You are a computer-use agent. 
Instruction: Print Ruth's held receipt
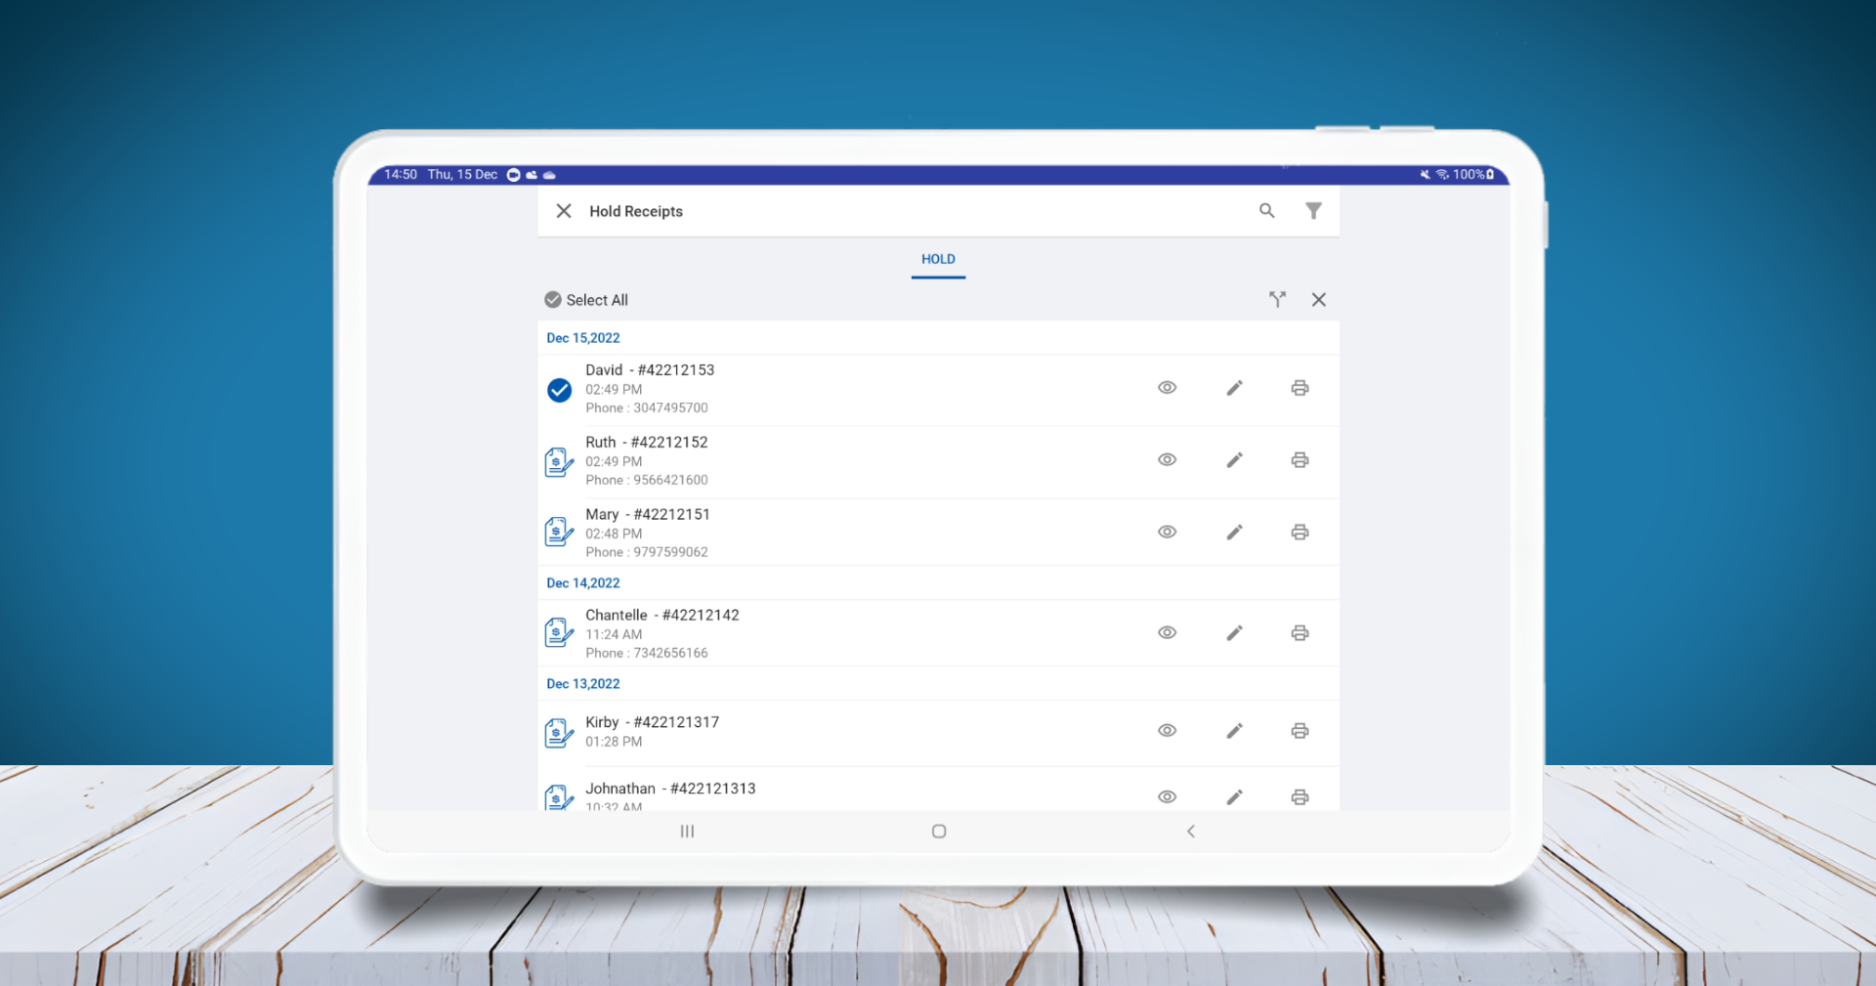[x=1300, y=460]
